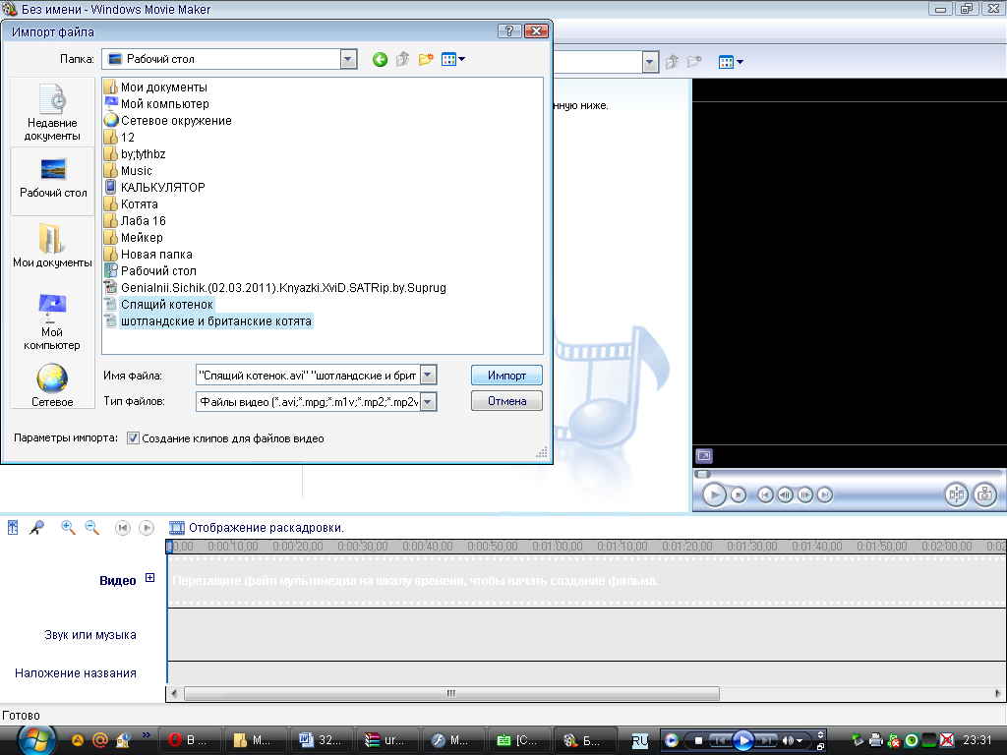This screenshot has width=1007, height=755.
Task: Zoom out the timeline
Action: [x=92, y=528]
